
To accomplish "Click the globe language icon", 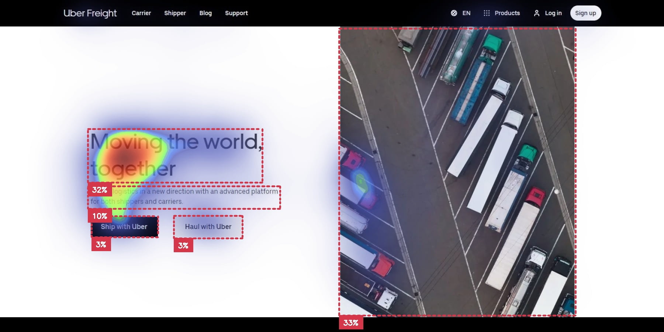I will tap(454, 13).
